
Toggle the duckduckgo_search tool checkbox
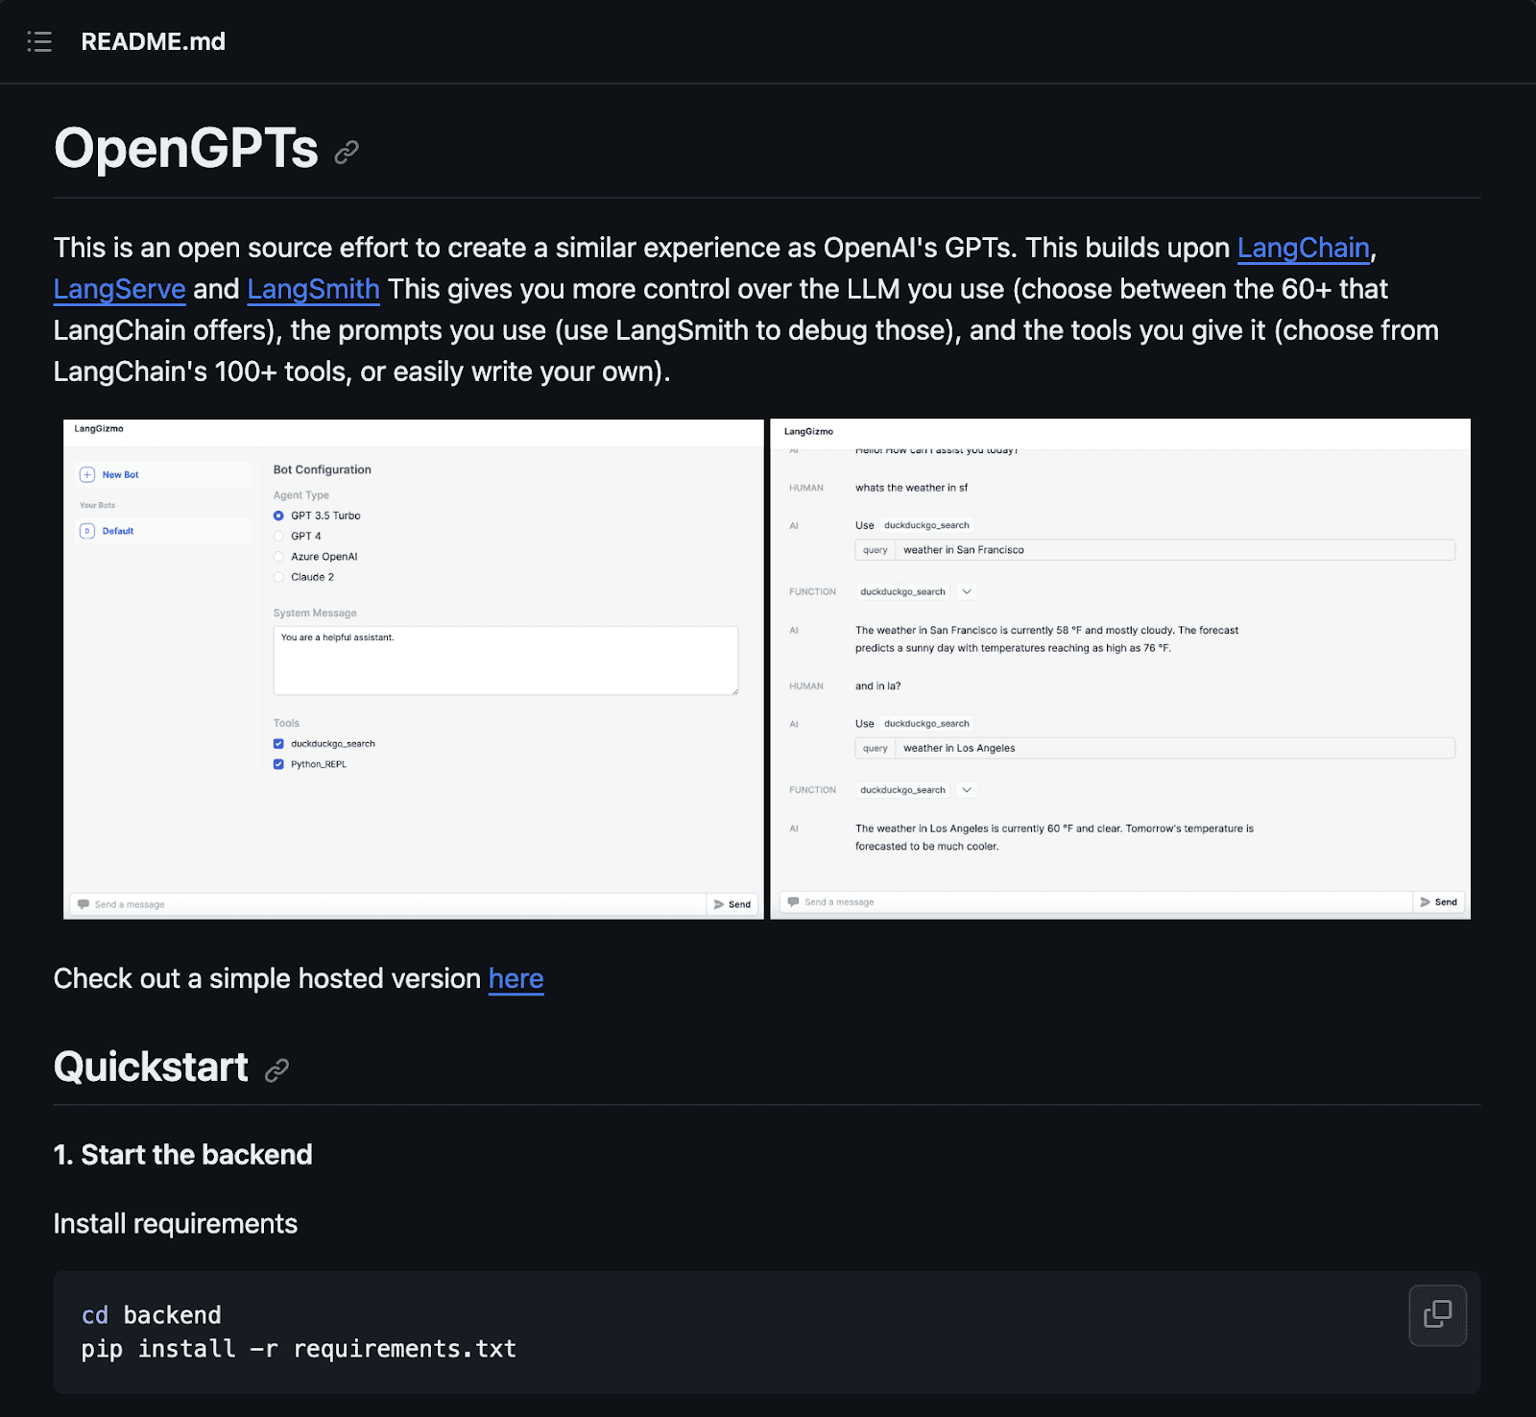click(278, 744)
